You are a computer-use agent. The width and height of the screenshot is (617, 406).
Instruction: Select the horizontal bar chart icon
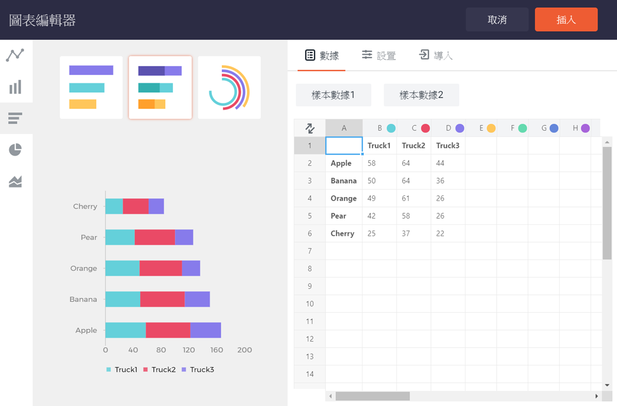tap(15, 118)
